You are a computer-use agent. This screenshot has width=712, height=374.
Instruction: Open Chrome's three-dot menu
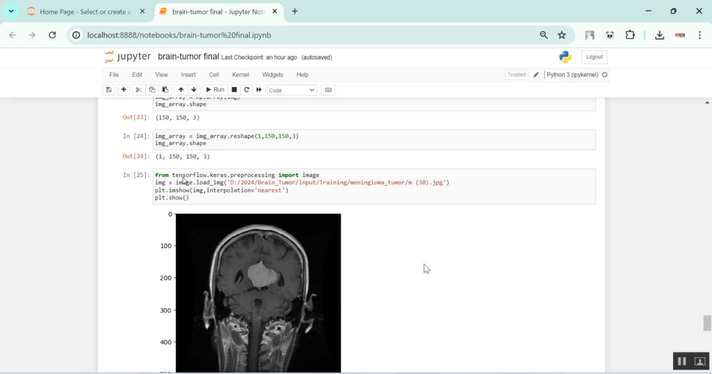[x=699, y=35]
